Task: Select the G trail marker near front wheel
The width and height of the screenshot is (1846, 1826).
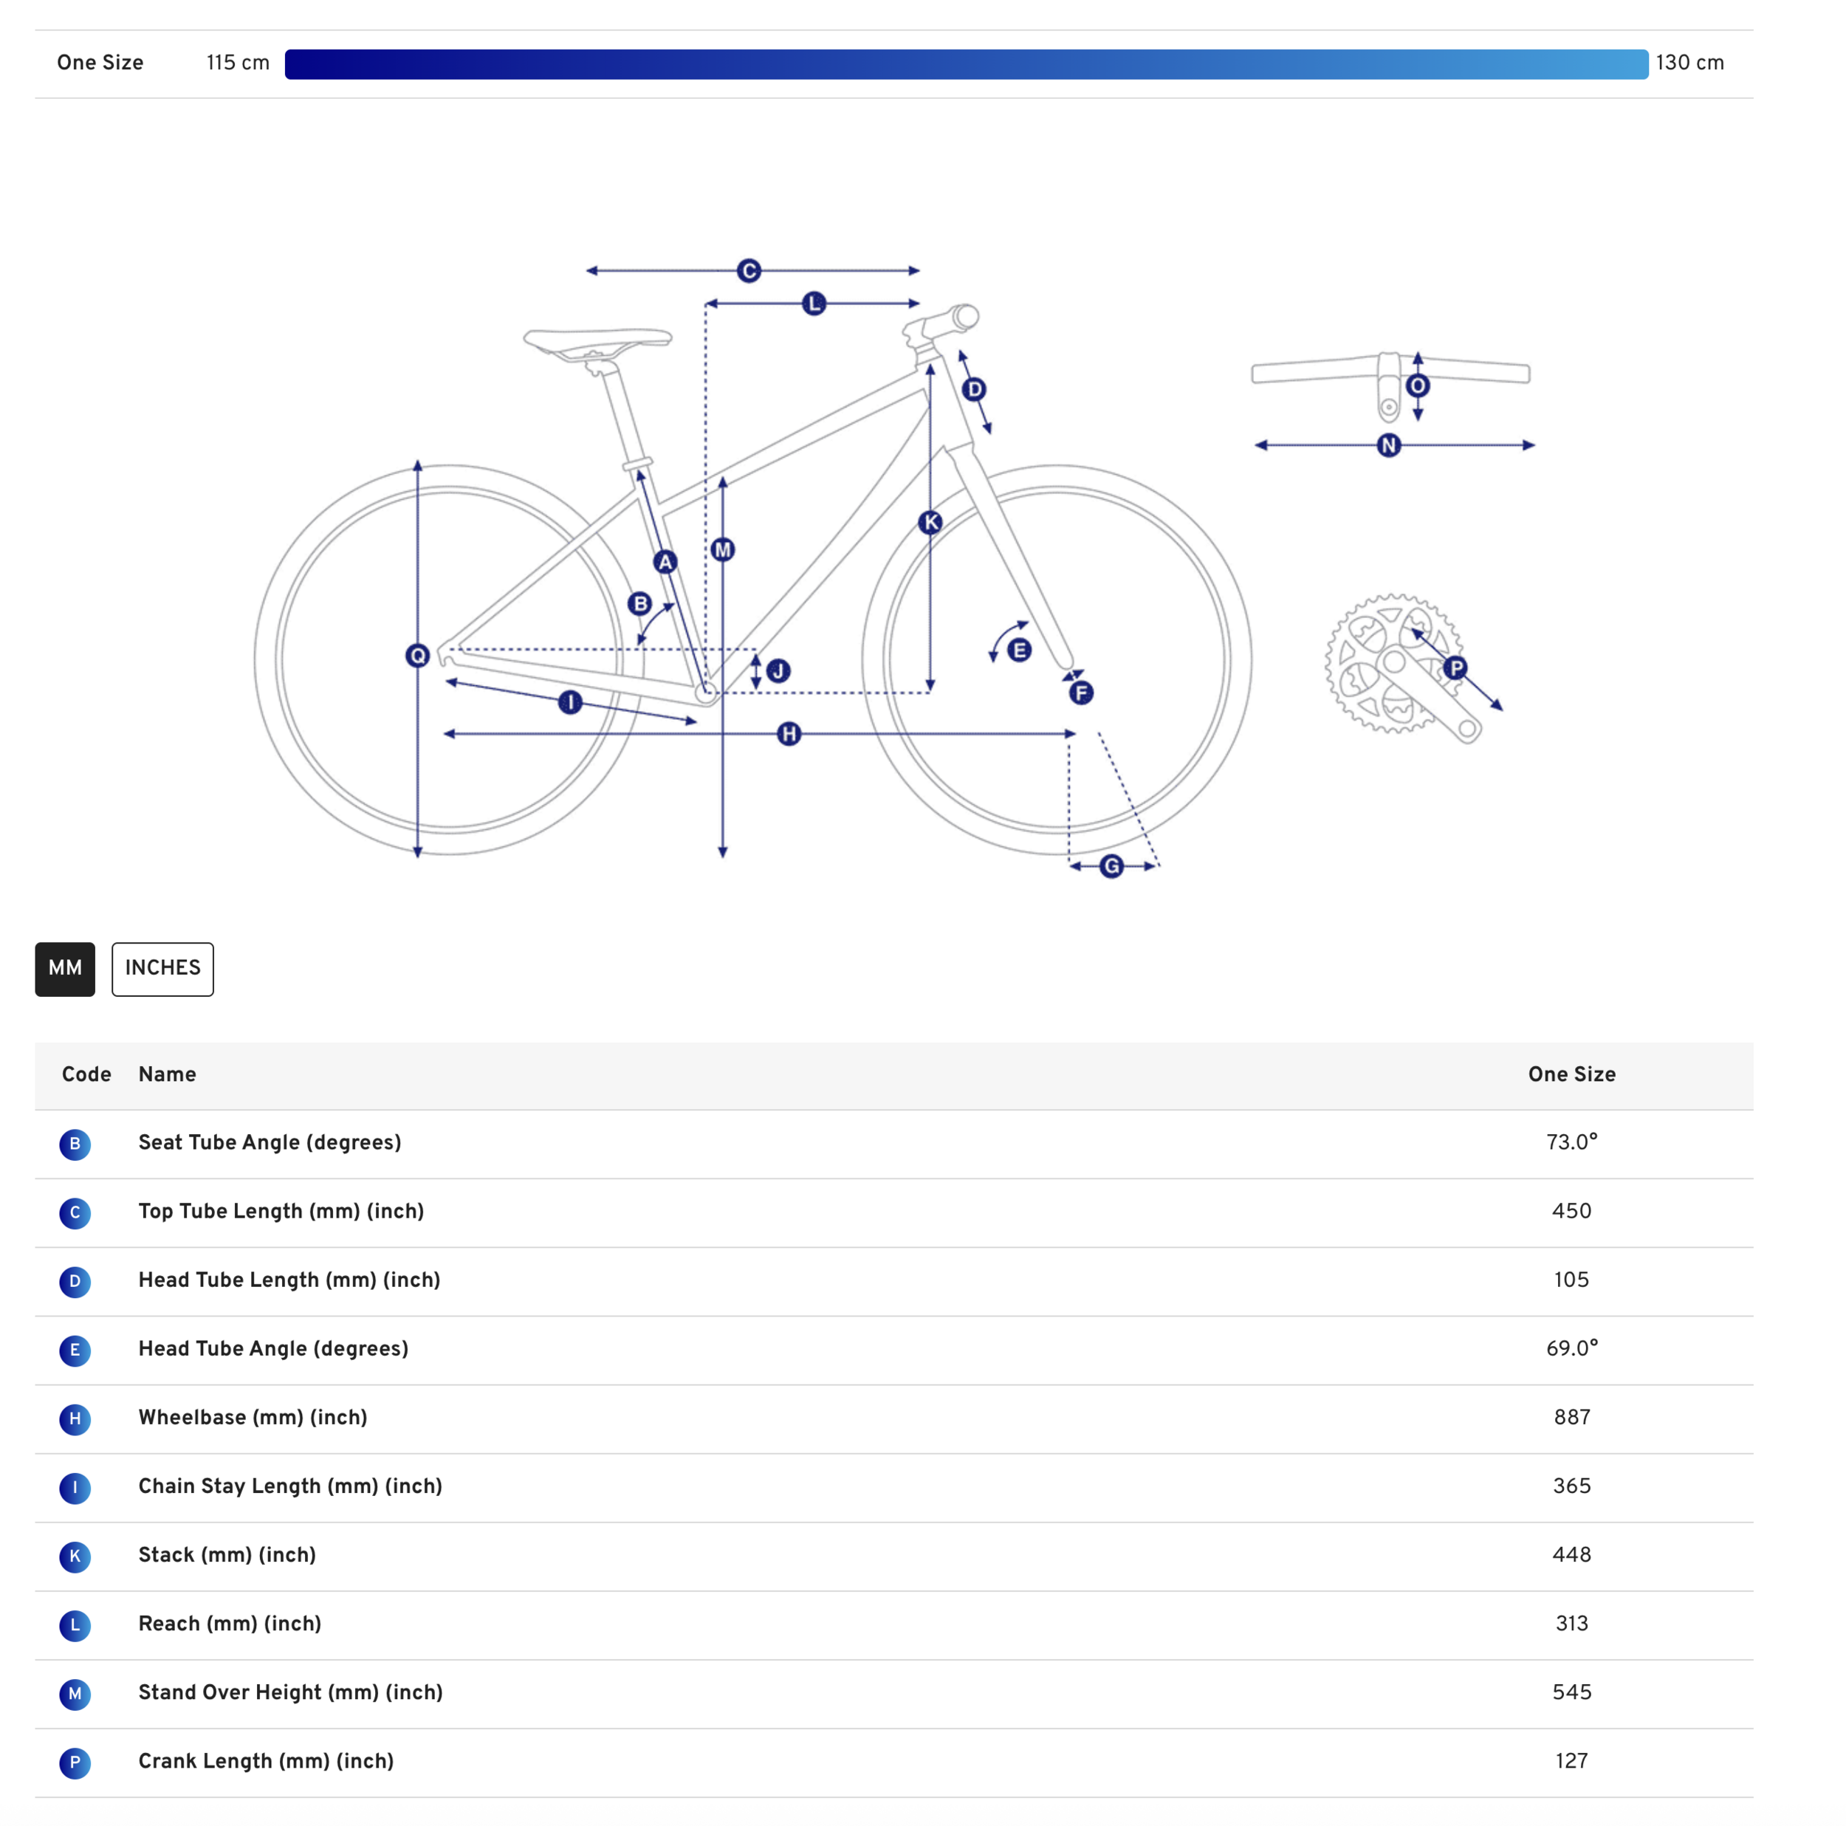Action: coord(1111,867)
